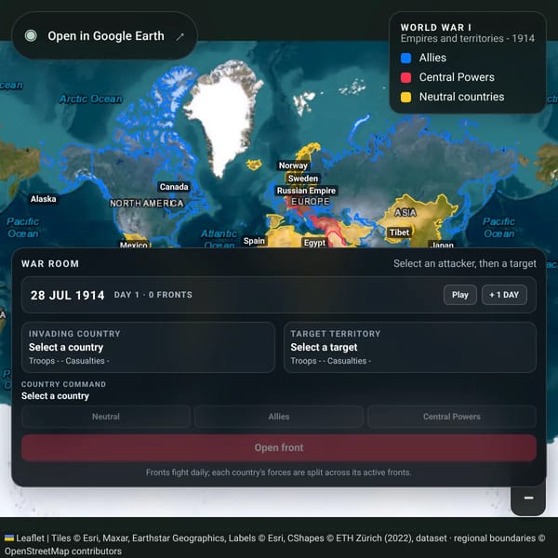The image size is (558, 558).
Task: Click the red Central Powers legend swatch
Action: pyautogui.click(x=406, y=77)
